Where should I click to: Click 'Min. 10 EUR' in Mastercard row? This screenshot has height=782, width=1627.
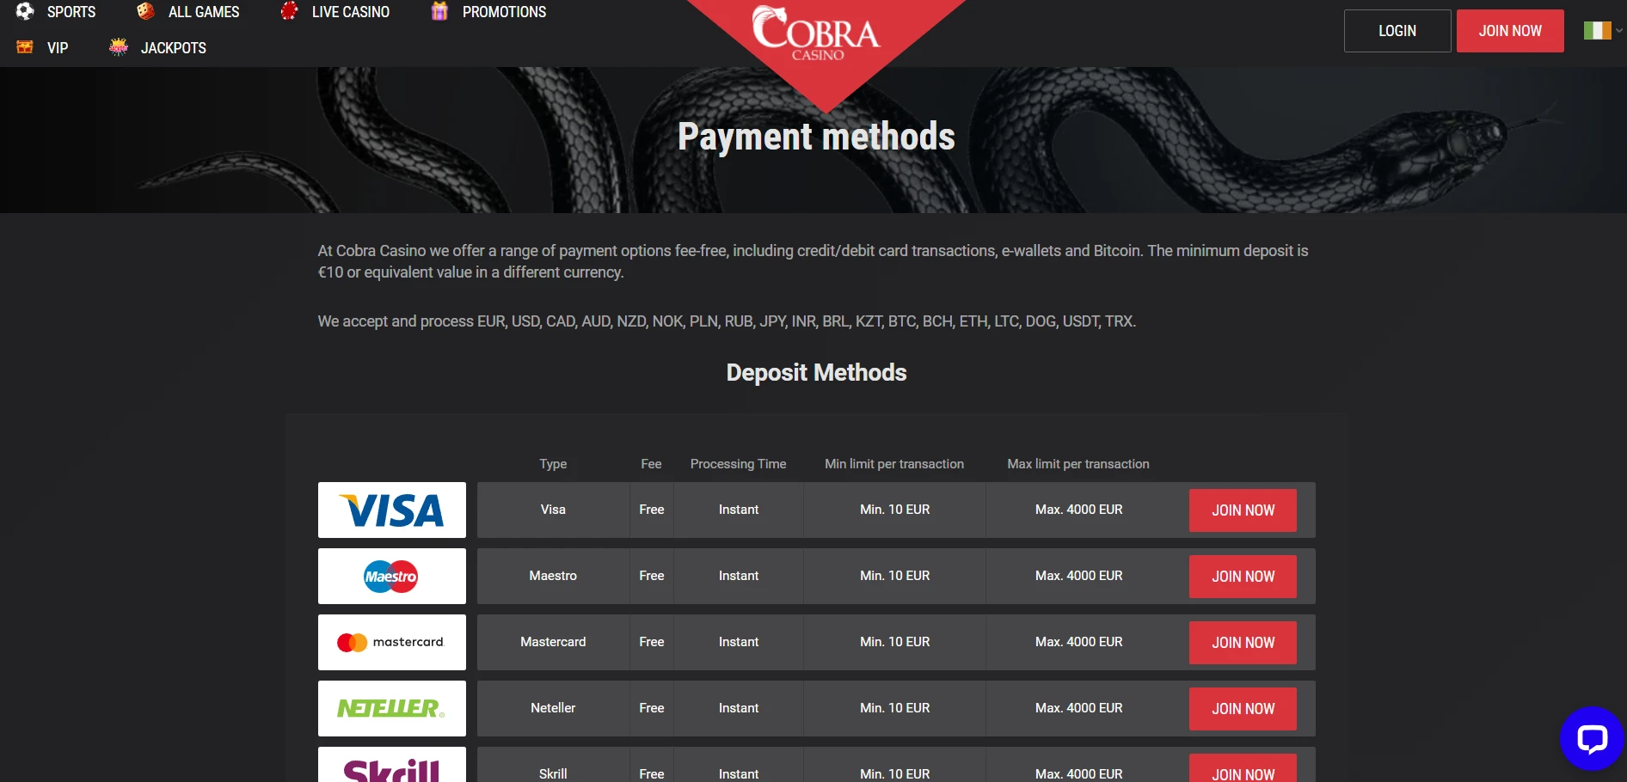point(894,642)
